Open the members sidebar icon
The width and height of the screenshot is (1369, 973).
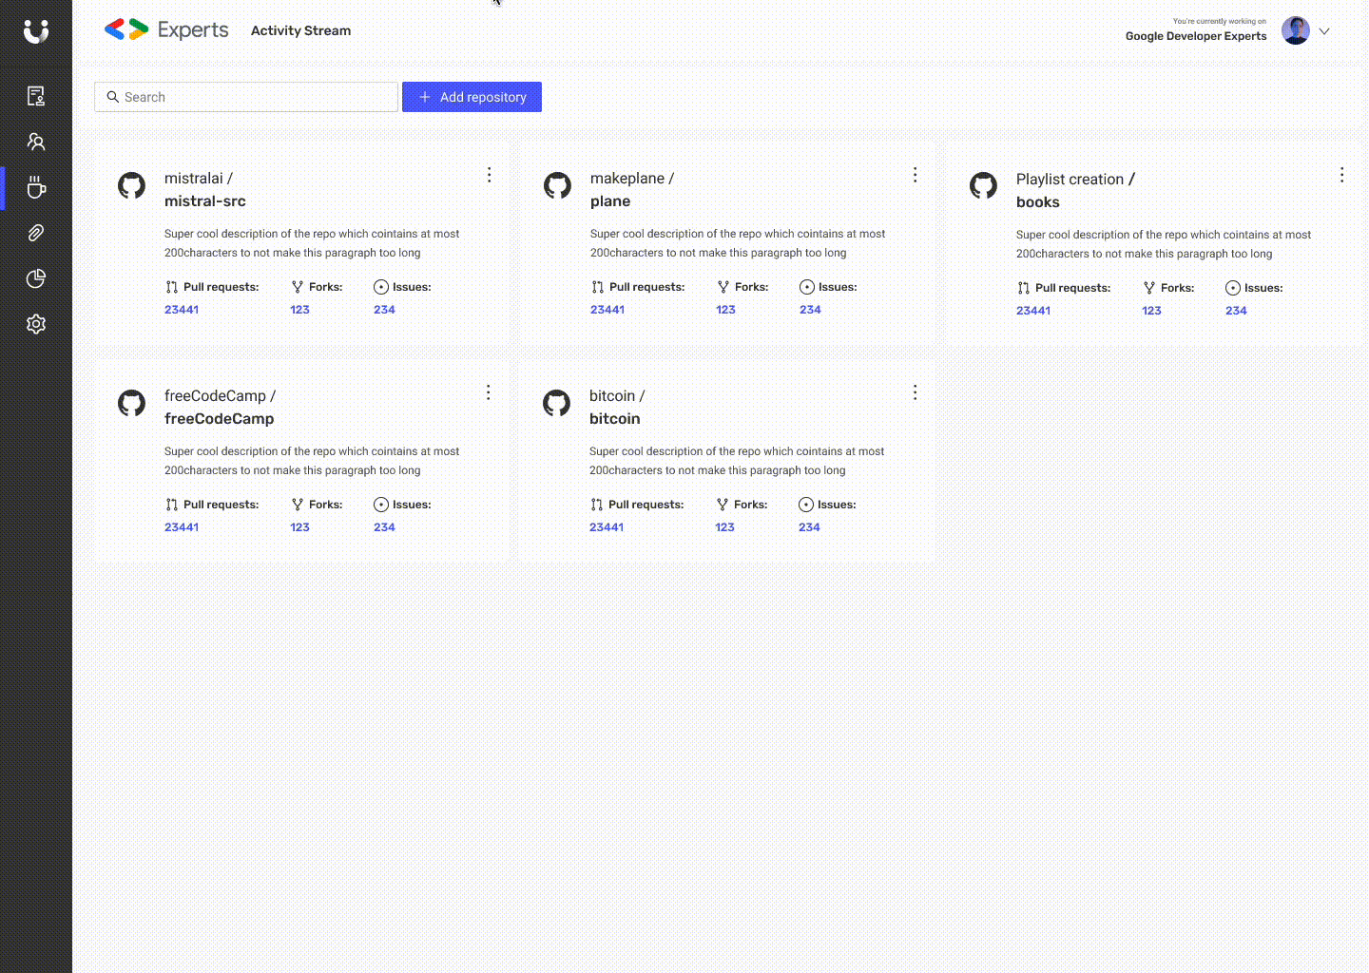36,142
